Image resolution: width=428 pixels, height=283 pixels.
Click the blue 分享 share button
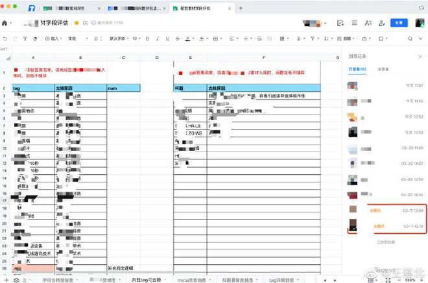coord(398,23)
